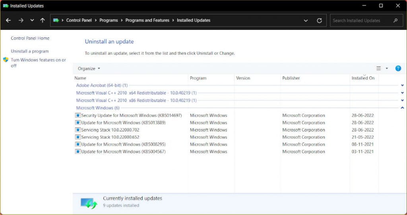The width and height of the screenshot is (407, 215).
Task: Click the change view icon
Action: click(378, 68)
